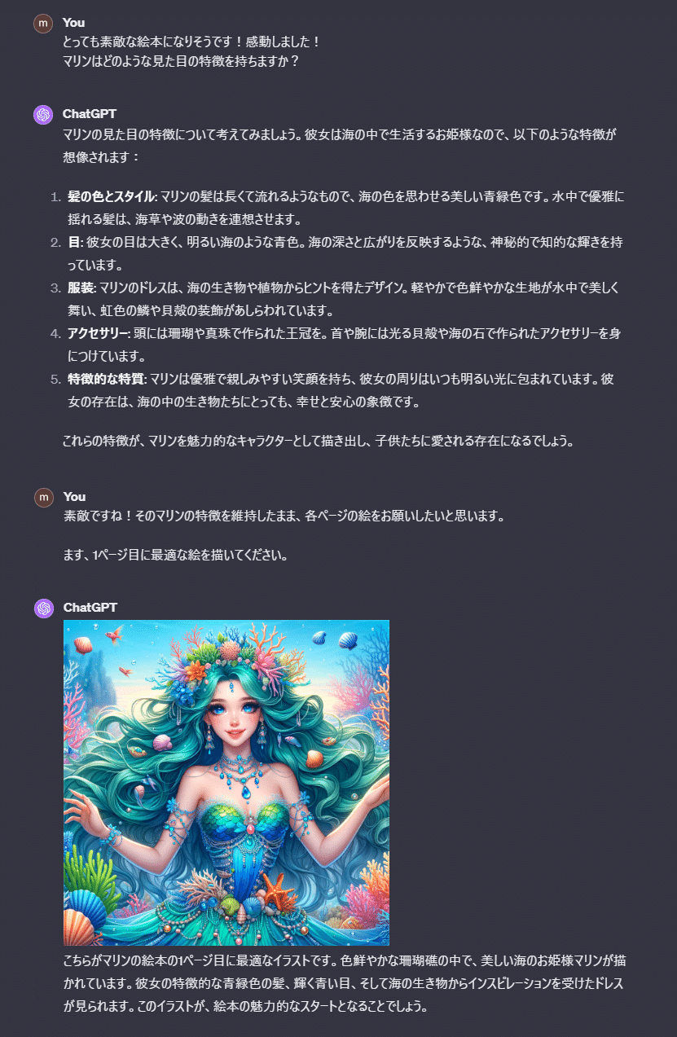Click the "You" sender name above 素敵ですね message
This screenshot has width=677, height=1037.
click(x=74, y=497)
